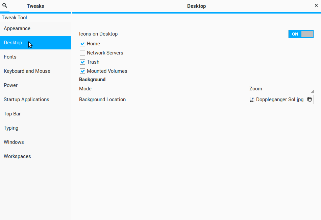Image resolution: width=321 pixels, height=220 pixels.
Task: Uncheck the Home checkbox
Action: point(82,44)
